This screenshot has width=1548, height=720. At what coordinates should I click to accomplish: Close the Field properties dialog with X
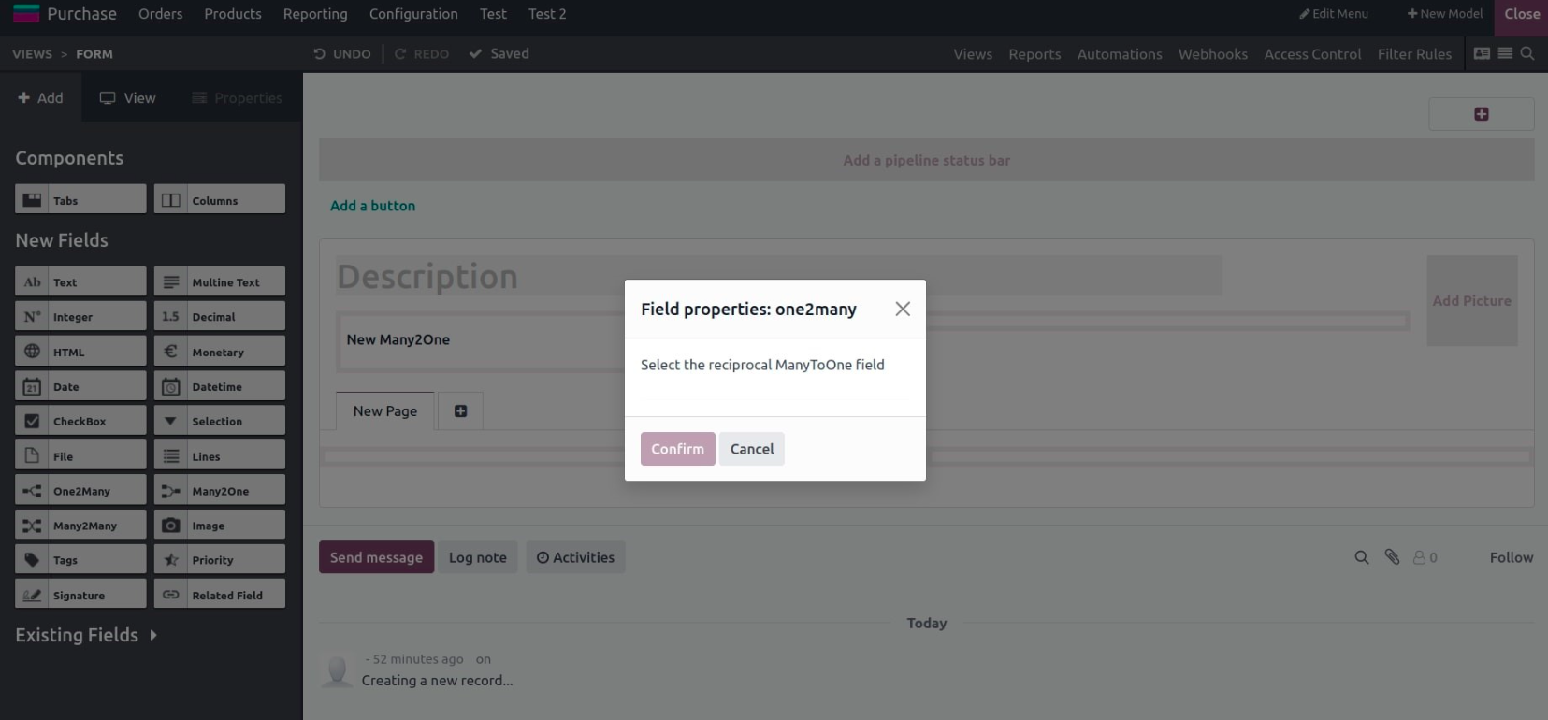pyautogui.click(x=903, y=309)
